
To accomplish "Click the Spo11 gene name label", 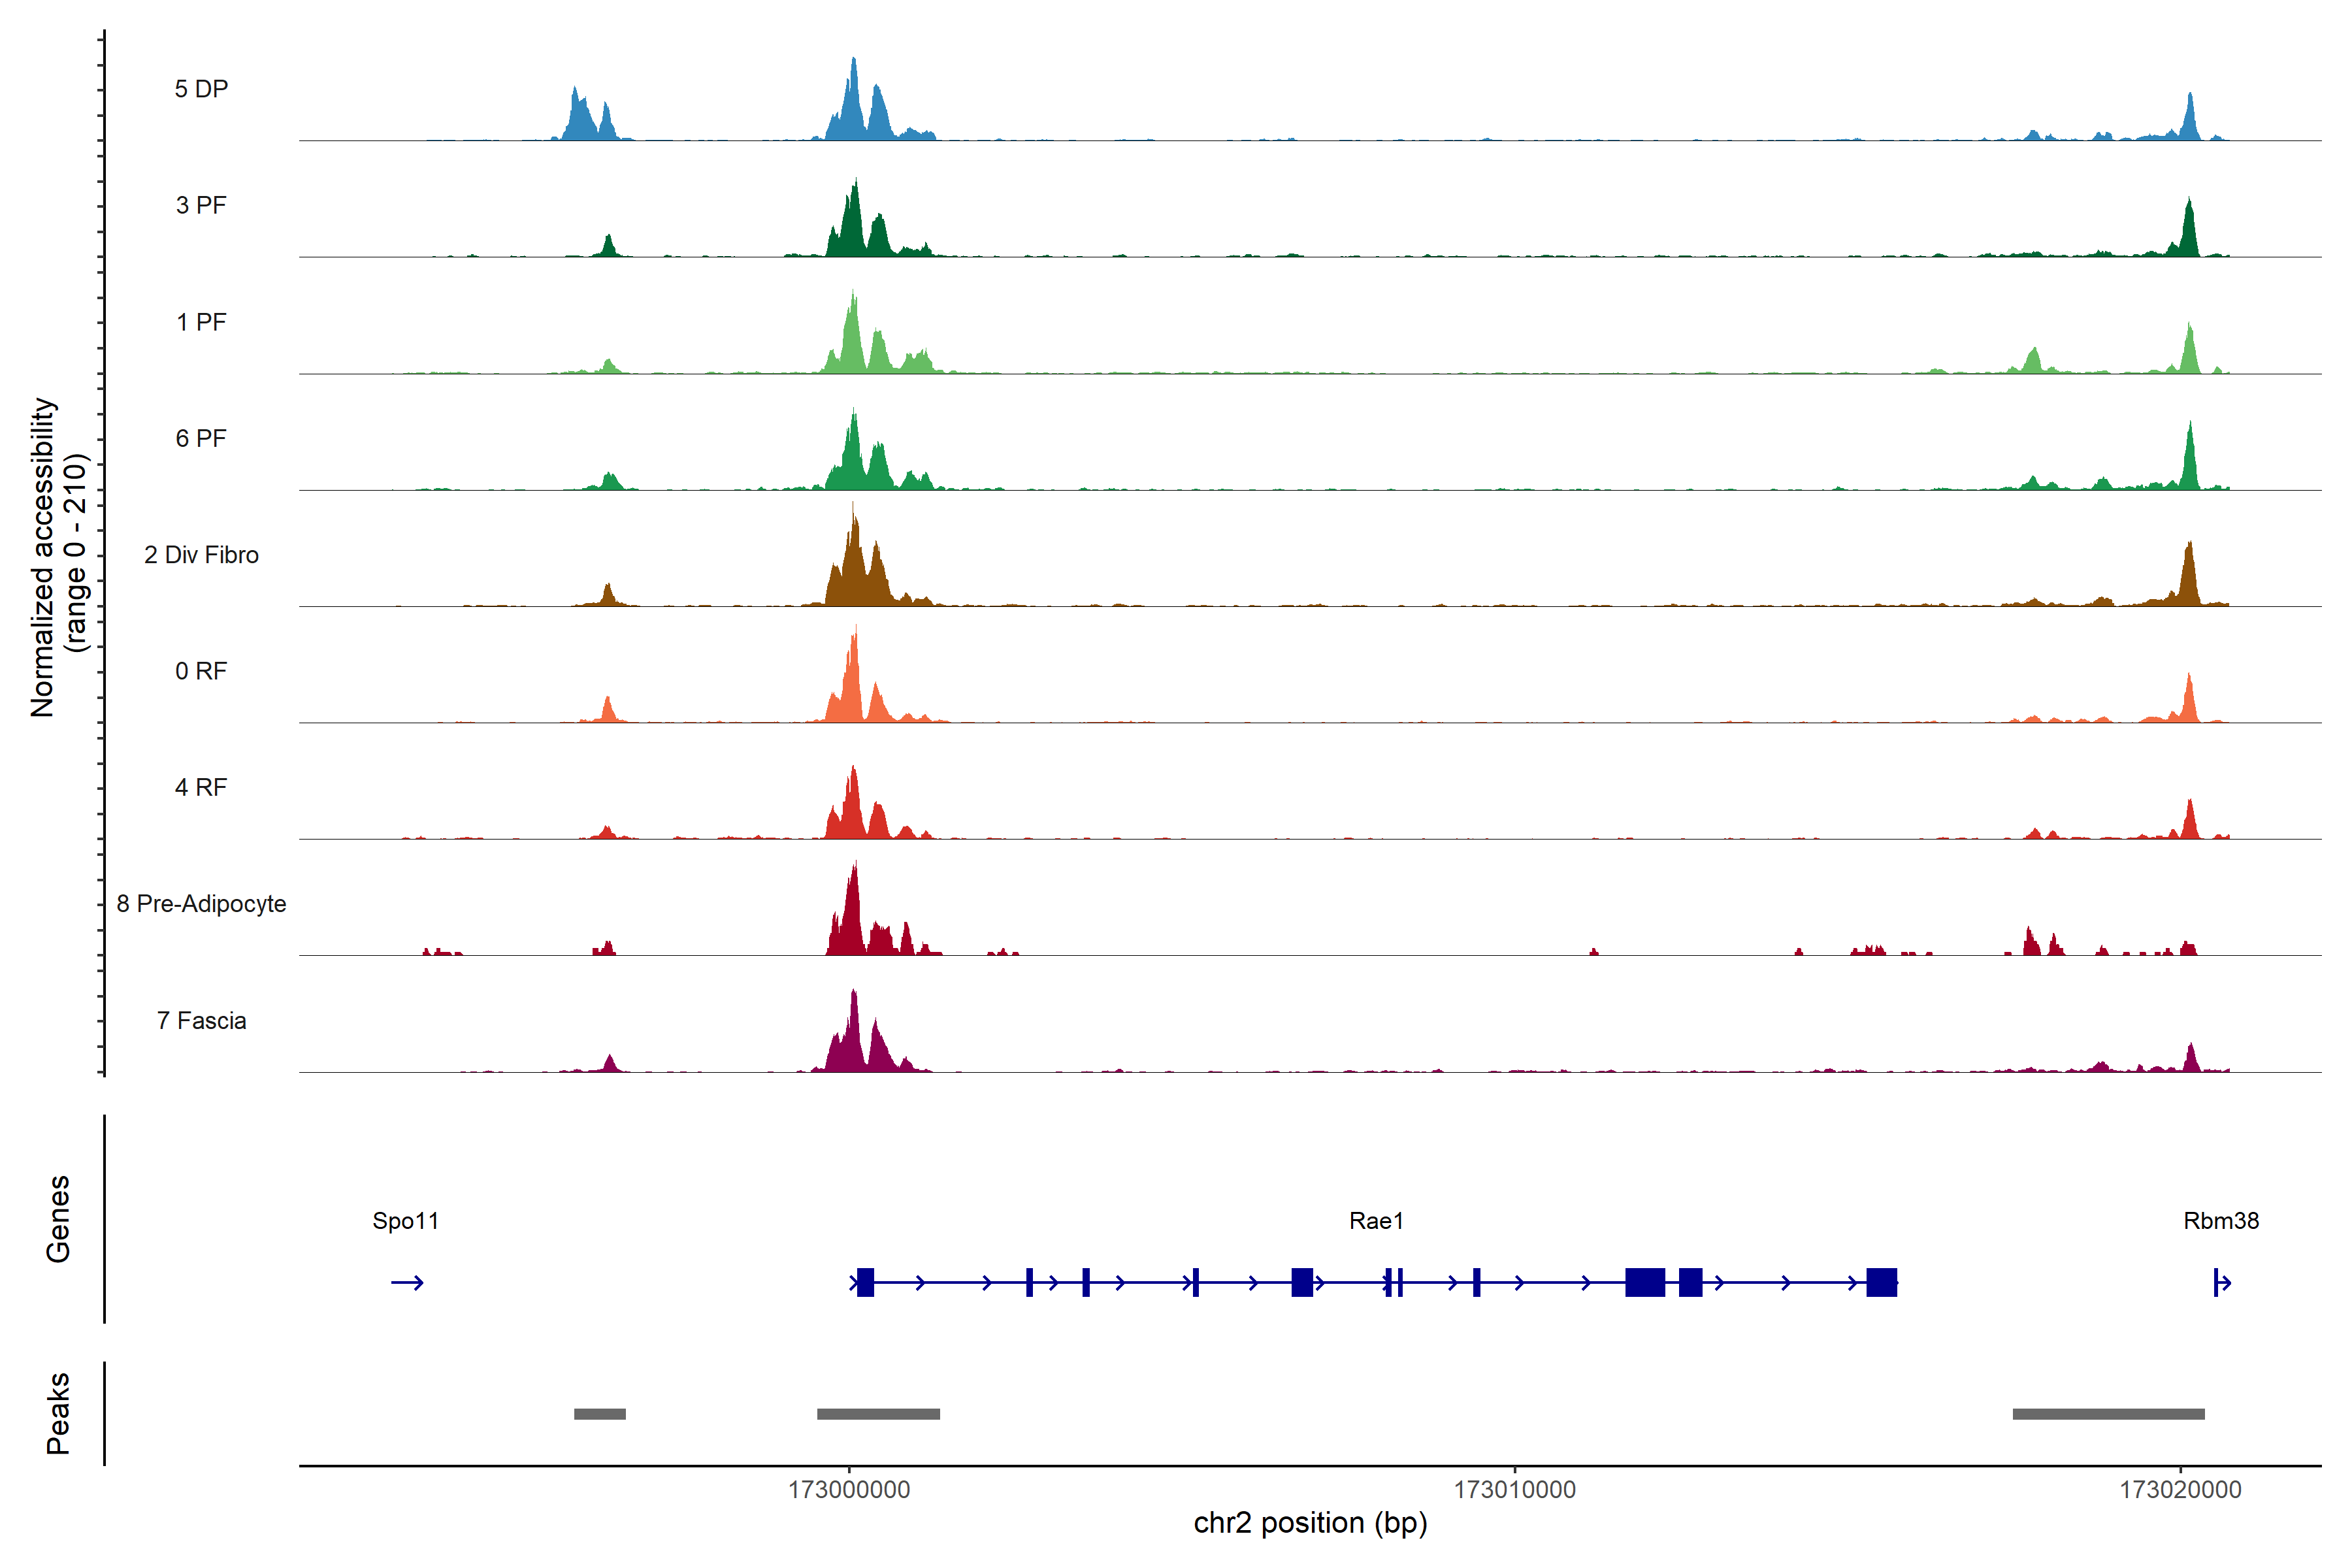I will click(405, 1221).
